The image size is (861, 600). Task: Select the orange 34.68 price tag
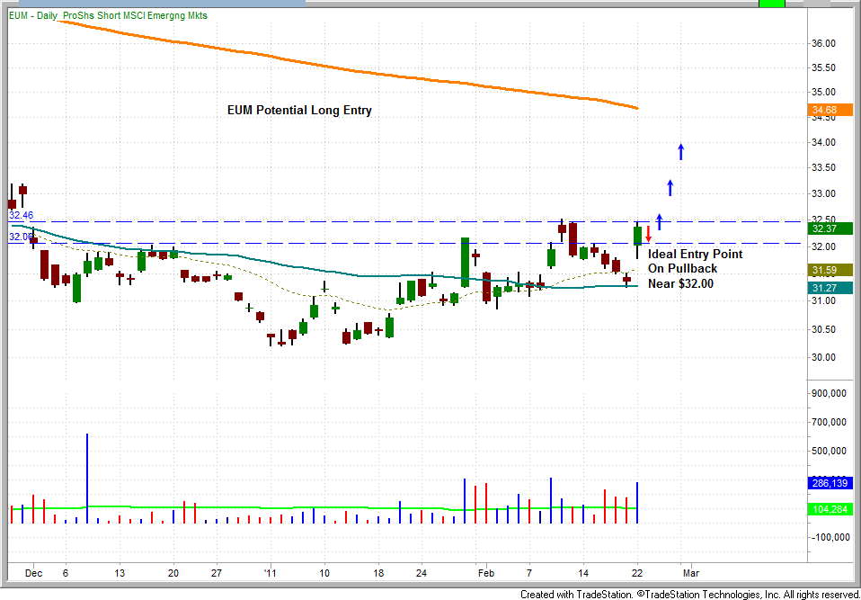click(830, 112)
